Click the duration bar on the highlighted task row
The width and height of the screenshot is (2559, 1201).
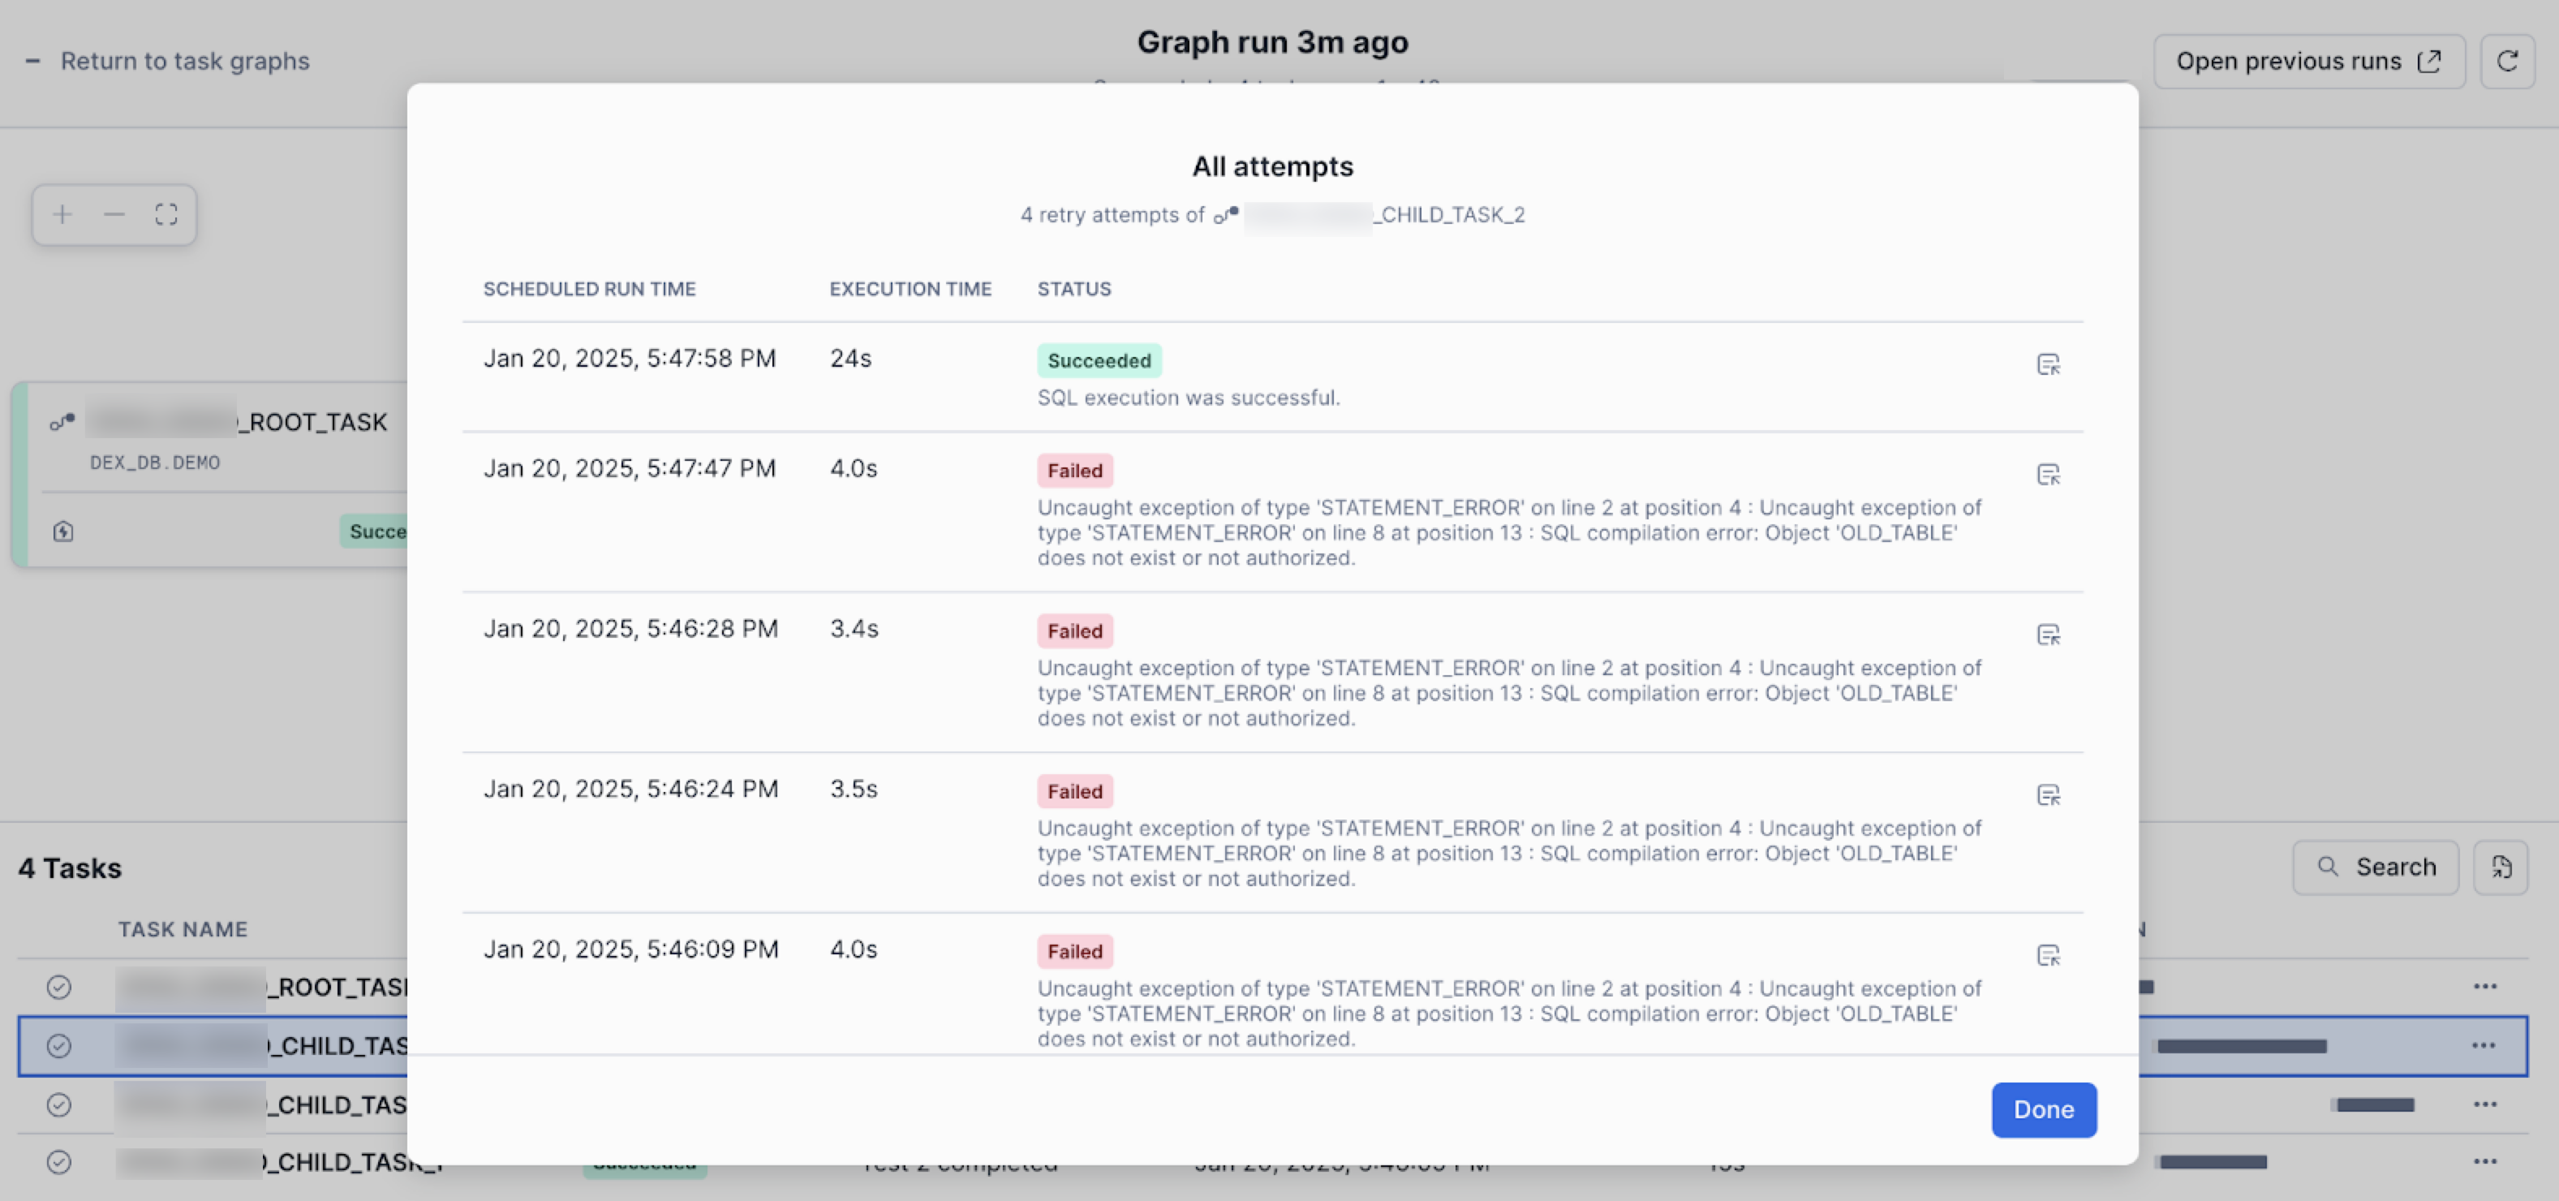tap(2242, 1045)
